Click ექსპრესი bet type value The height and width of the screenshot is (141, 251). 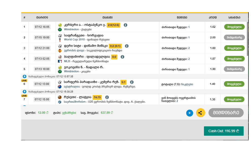click(x=69, y=113)
